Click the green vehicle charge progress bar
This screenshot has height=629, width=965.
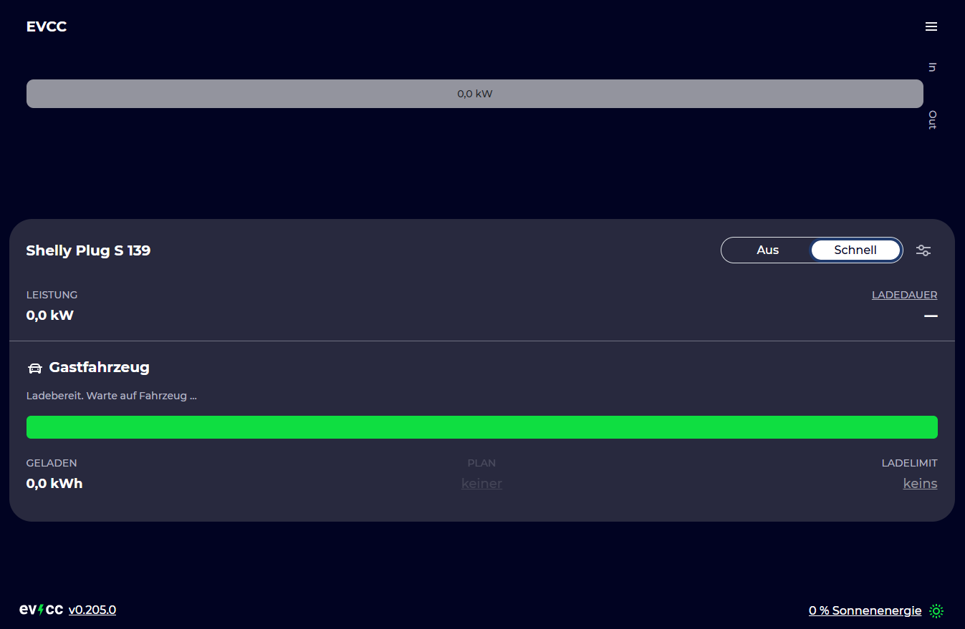point(481,427)
